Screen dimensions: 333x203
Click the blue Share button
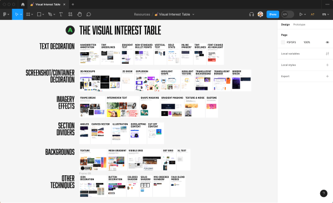273,14
